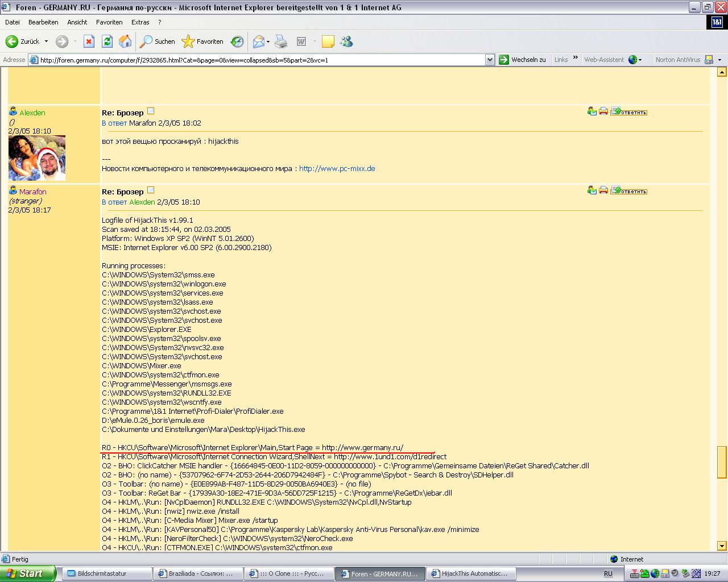Image resolution: width=728 pixels, height=582 pixels.
Task: Toggle the checkbox beside Marafon's post title
Action: tap(151, 190)
